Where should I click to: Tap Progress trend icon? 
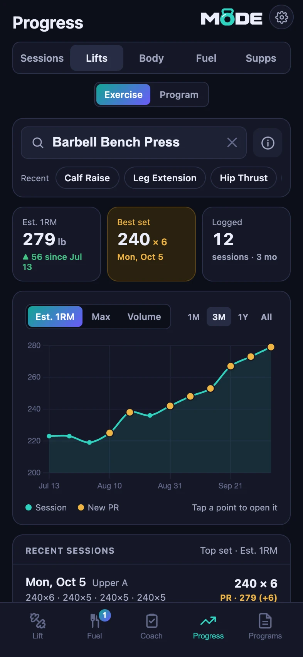208,621
